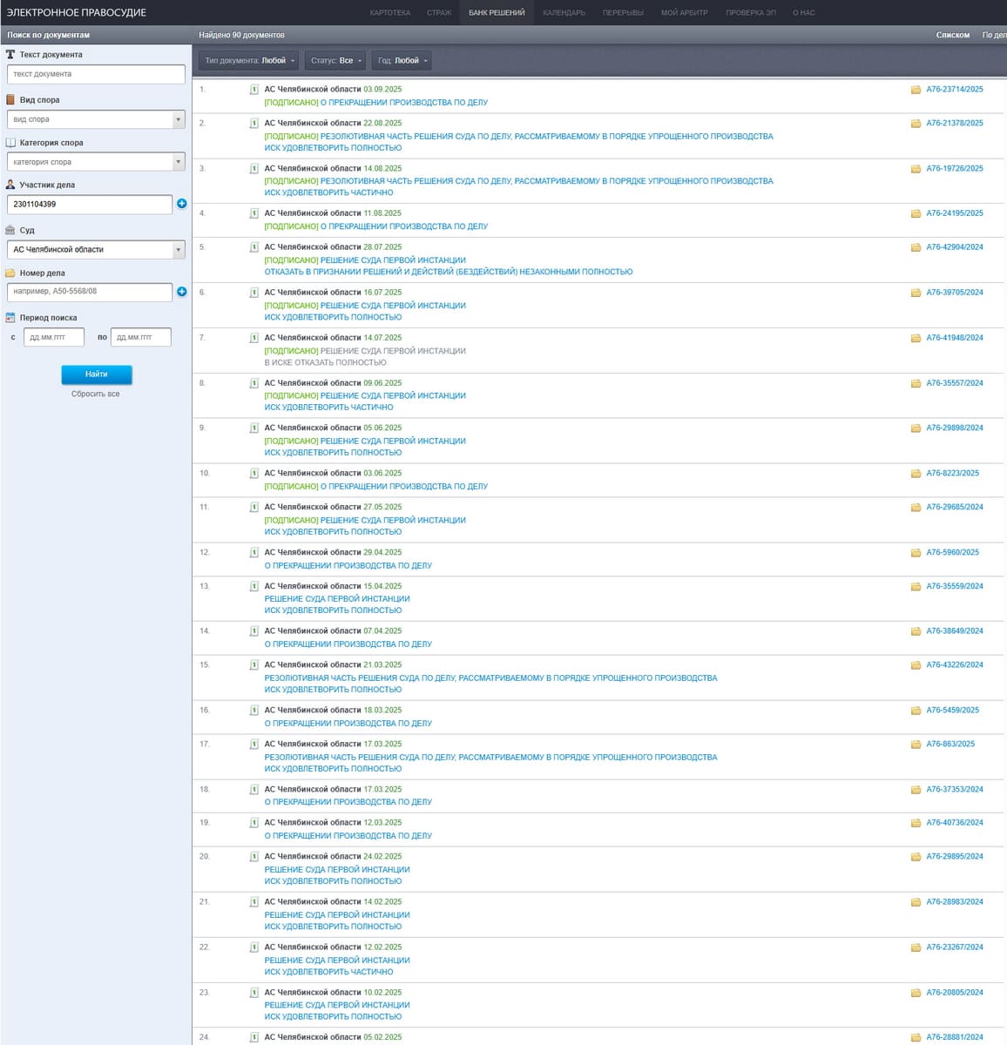Open the Статус filter dropdown

click(335, 61)
